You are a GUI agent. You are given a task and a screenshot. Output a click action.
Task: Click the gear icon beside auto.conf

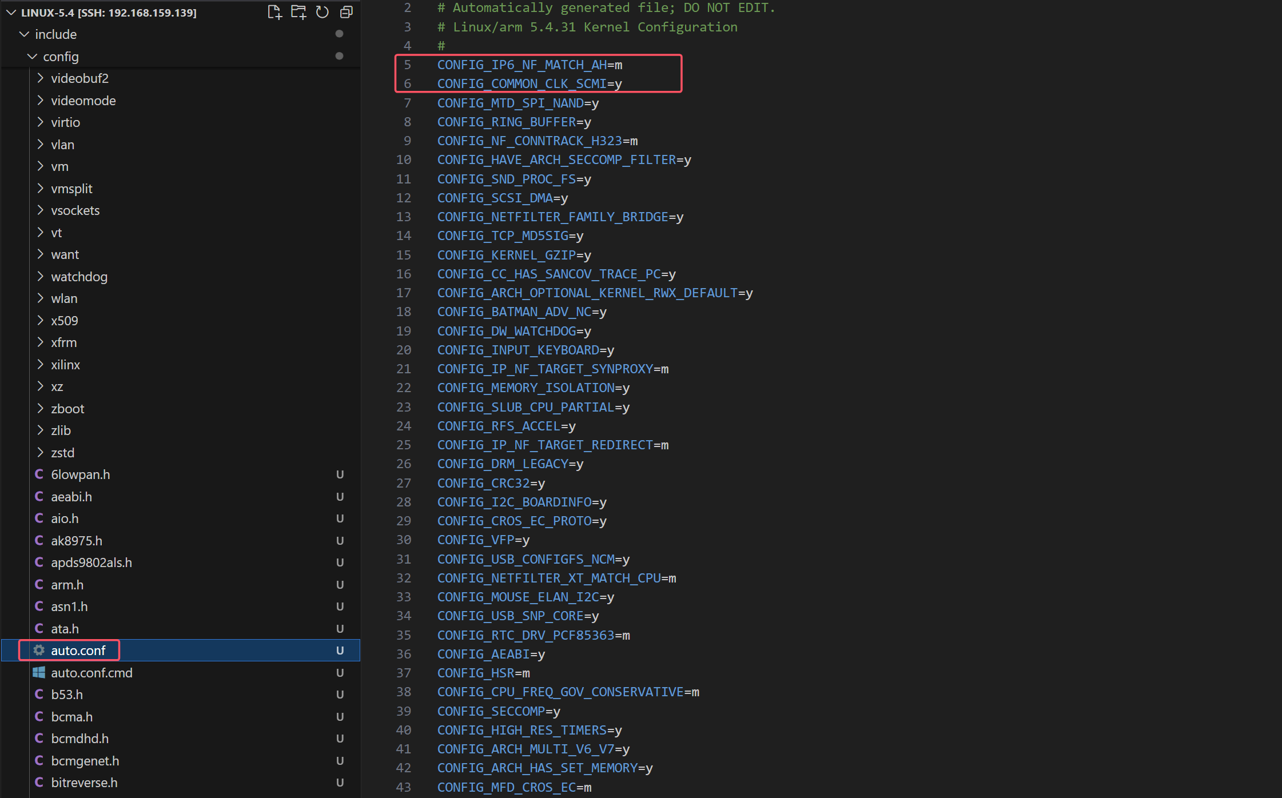tap(38, 650)
